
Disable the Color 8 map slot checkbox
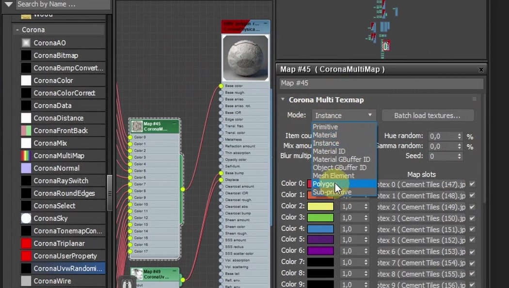[472, 274]
